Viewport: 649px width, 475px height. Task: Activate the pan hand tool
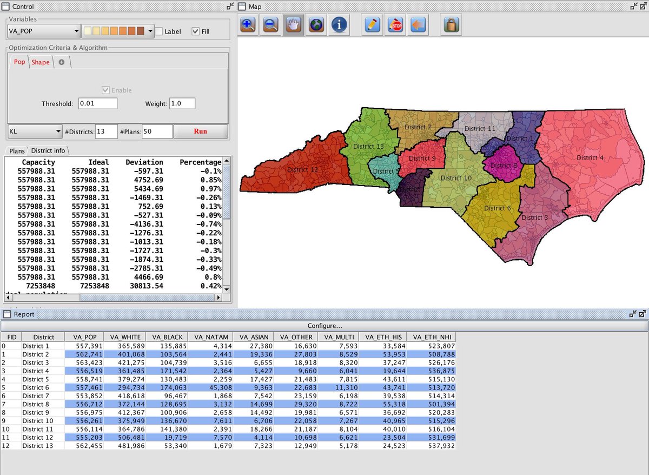point(294,24)
